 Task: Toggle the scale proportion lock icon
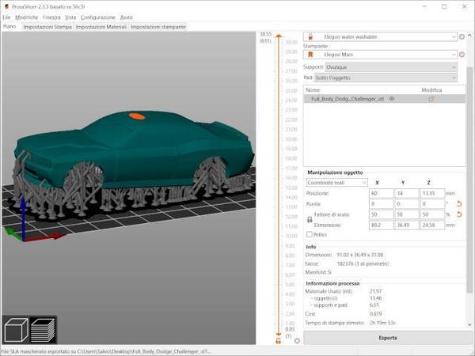click(x=310, y=220)
